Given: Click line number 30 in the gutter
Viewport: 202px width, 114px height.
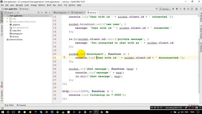Looking at the screenshot, I should tap(55, 91).
